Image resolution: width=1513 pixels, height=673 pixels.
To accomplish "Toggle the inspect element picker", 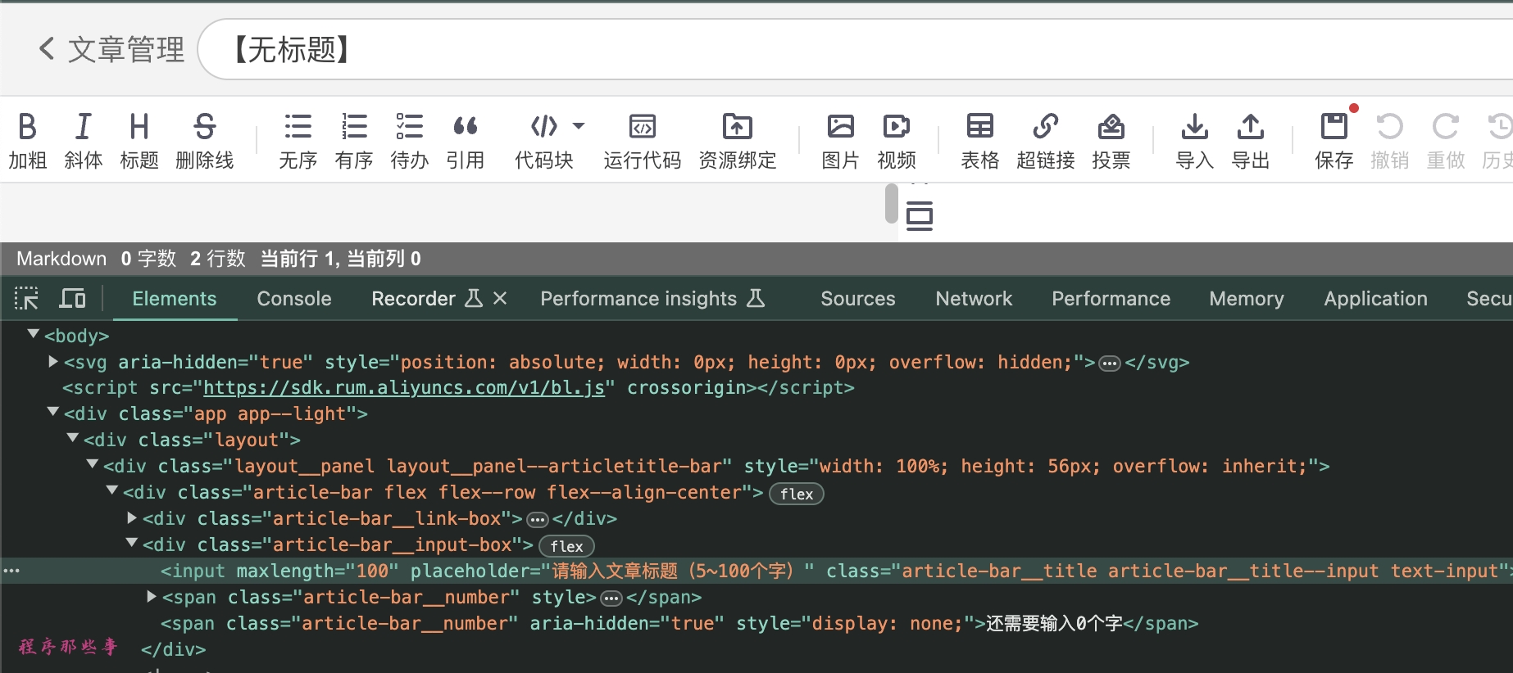I will [26, 299].
